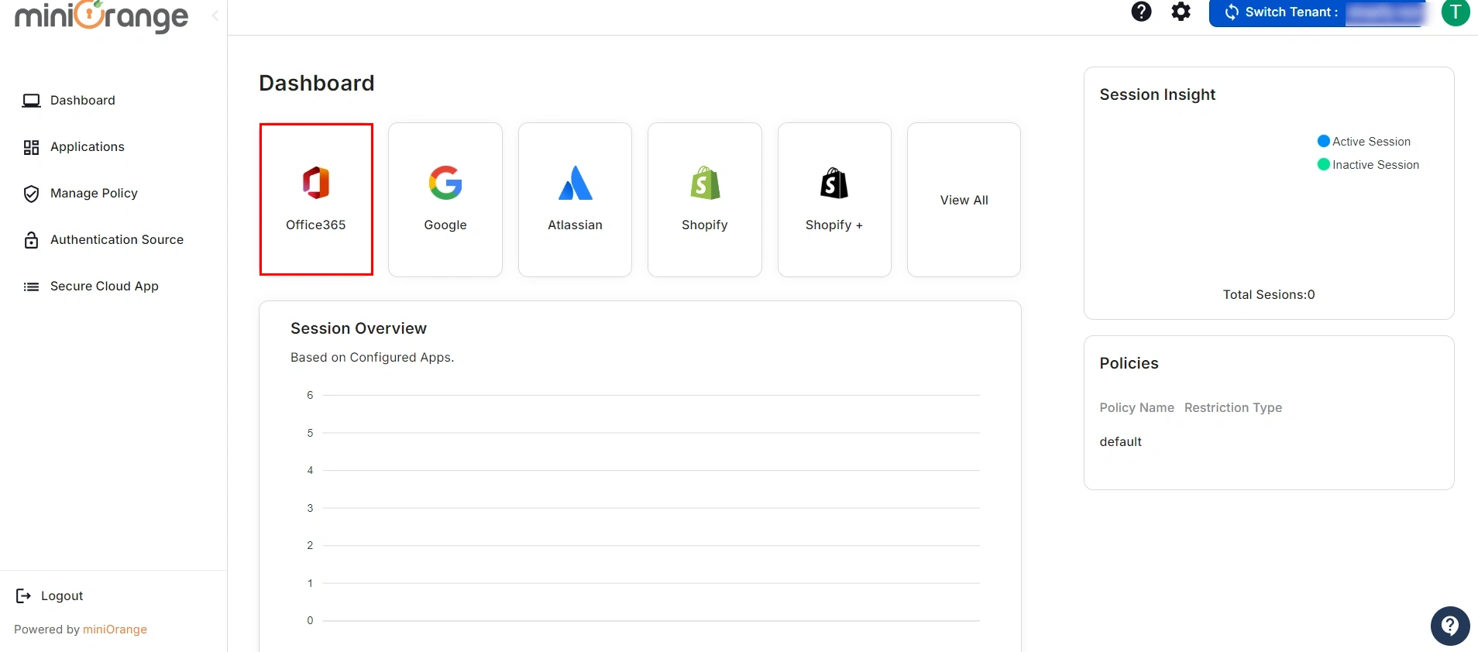Click the Shopify + card label
1478x652 pixels.
[x=834, y=225]
